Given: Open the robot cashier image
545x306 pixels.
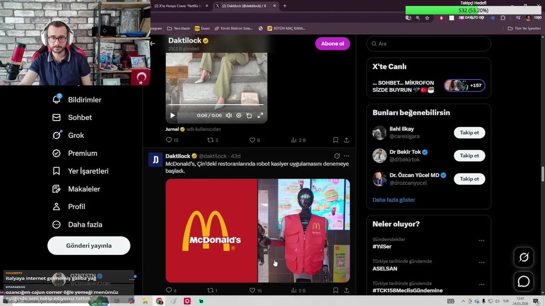Looking at the screenshot, I should tap(304, 230).
